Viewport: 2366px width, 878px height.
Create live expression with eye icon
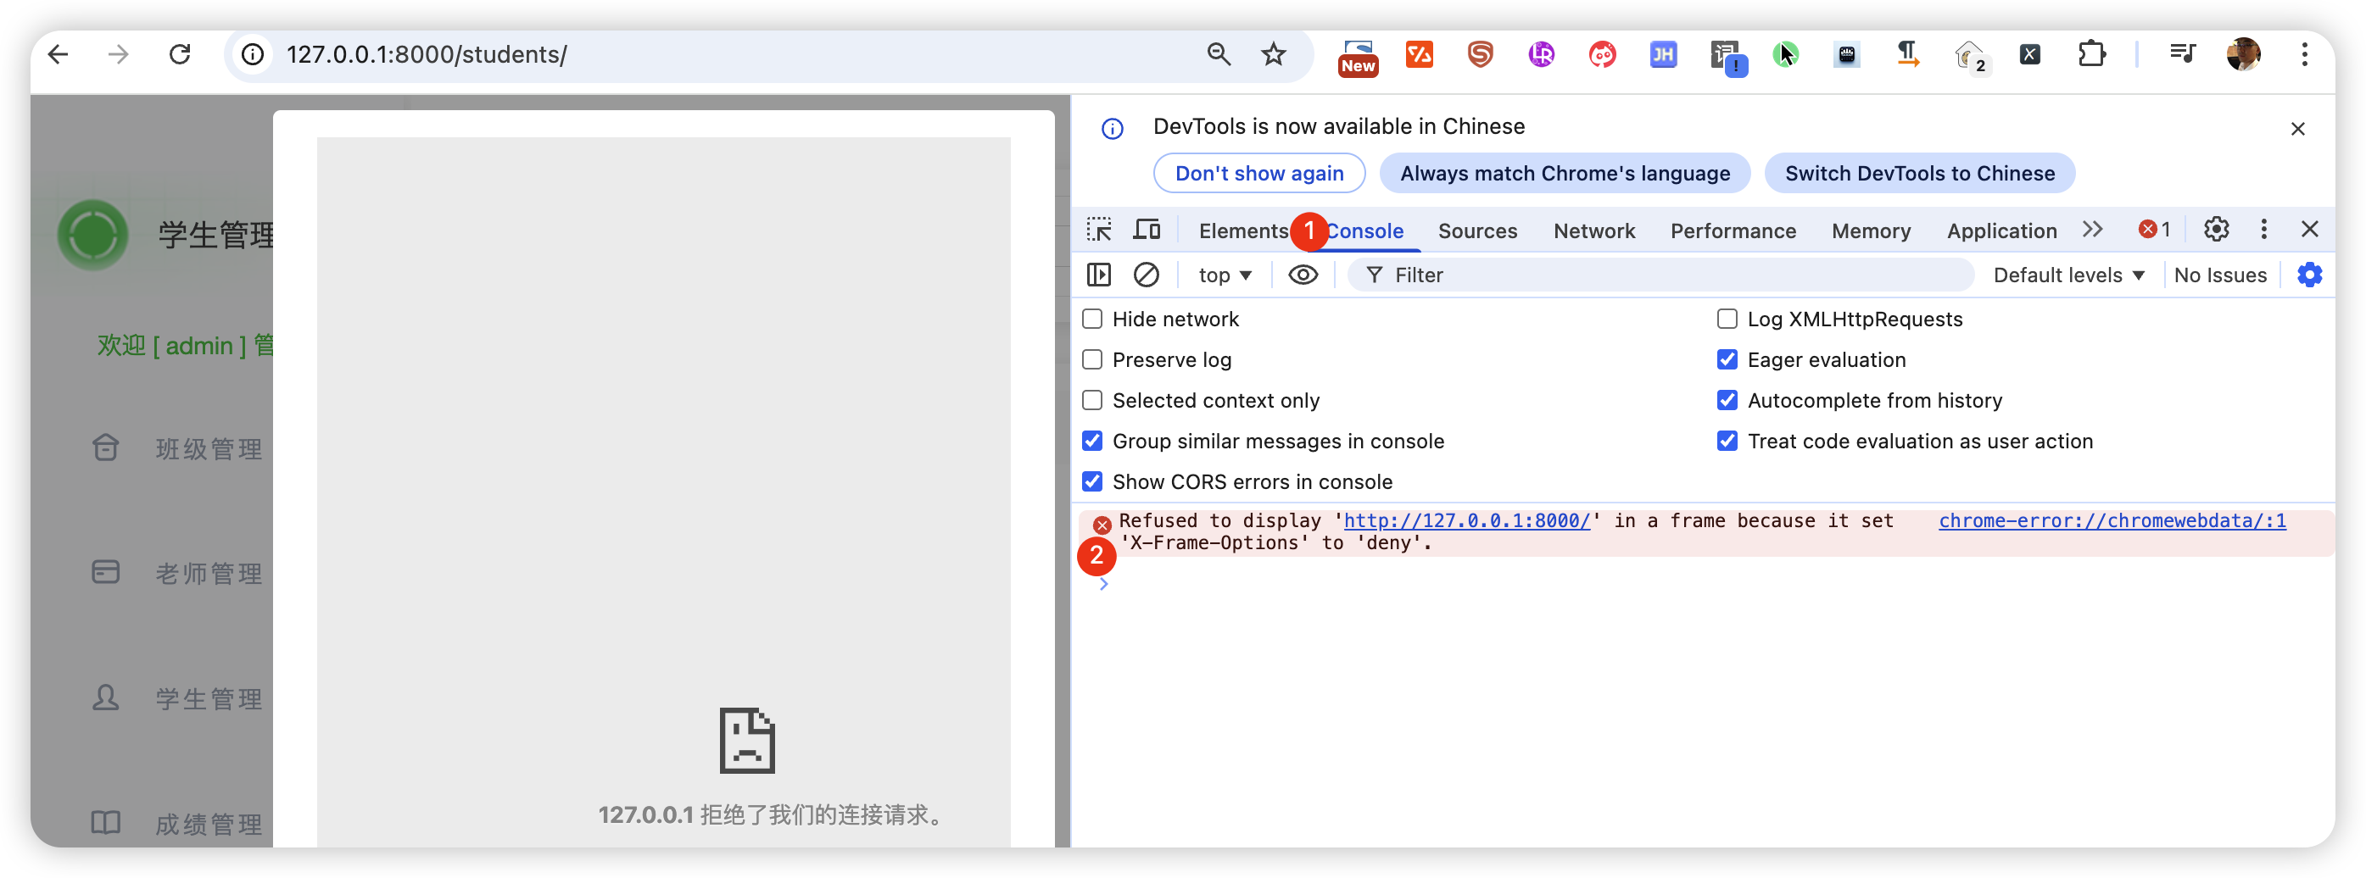[1303, 275]
